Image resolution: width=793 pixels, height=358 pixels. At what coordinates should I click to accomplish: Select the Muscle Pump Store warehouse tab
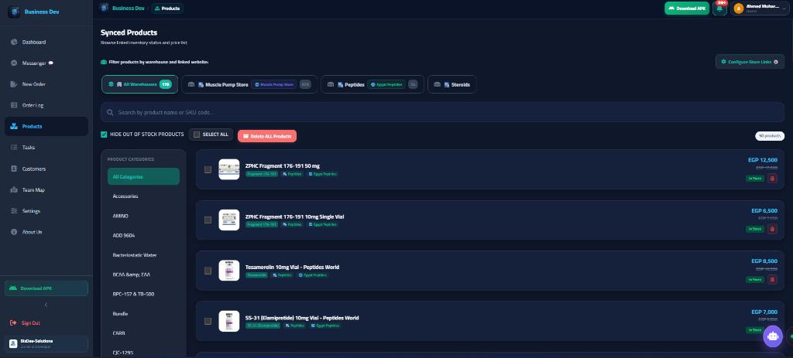(249, 84)
